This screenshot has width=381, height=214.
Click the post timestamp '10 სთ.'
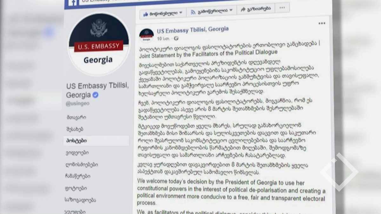[x=165, y=39]
